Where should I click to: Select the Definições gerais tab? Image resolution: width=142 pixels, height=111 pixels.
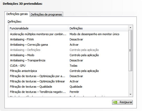(17, 14)
